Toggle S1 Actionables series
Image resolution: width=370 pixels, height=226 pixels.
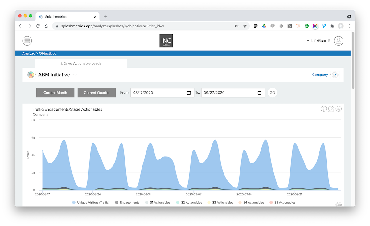coord(158,203)
